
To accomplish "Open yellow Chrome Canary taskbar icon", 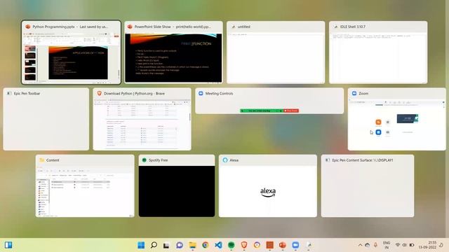I will pyautogui.click(x=257, y=245).
